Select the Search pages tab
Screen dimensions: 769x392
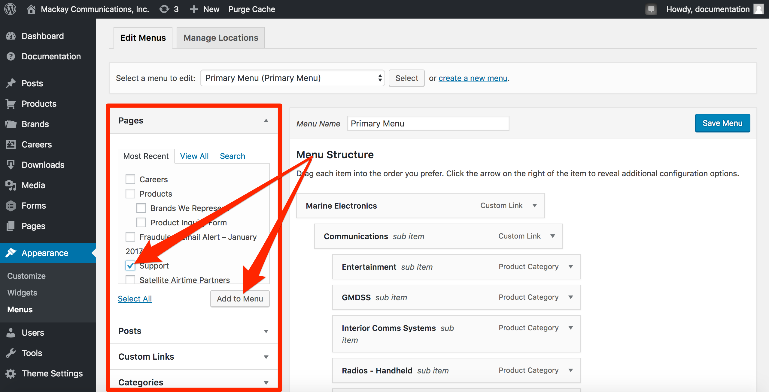tap(233, 156)
